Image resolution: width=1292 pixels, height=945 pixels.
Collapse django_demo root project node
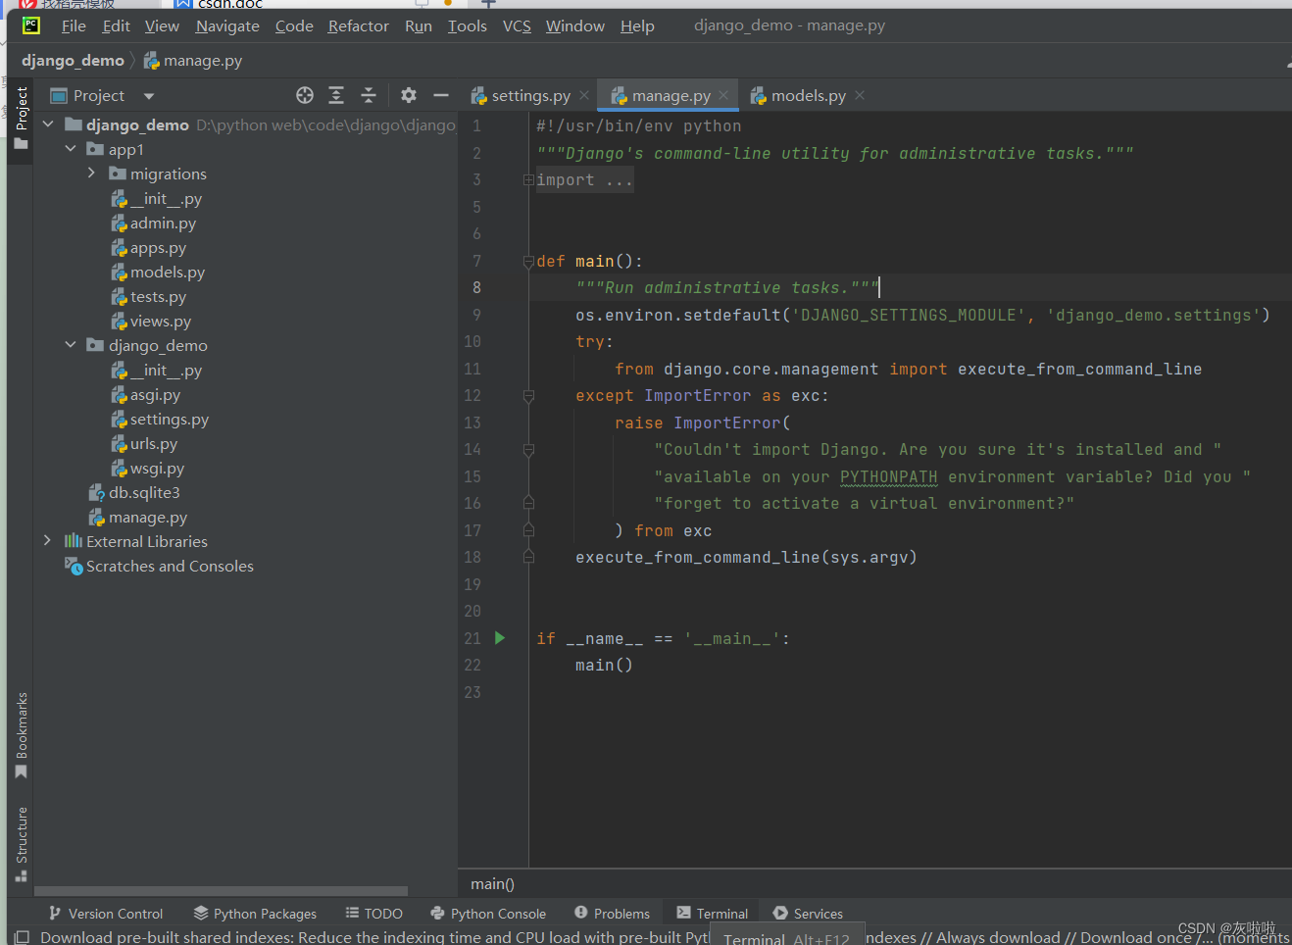pos(48,124)
